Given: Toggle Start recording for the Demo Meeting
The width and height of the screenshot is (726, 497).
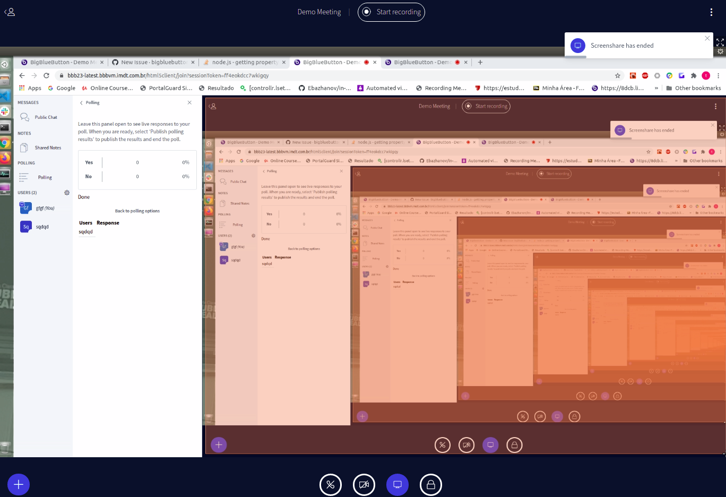Looking at the screenshot, I should pos(391,12).
